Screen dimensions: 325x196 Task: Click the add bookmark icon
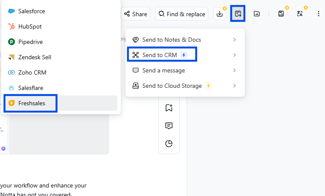point(169,108)
